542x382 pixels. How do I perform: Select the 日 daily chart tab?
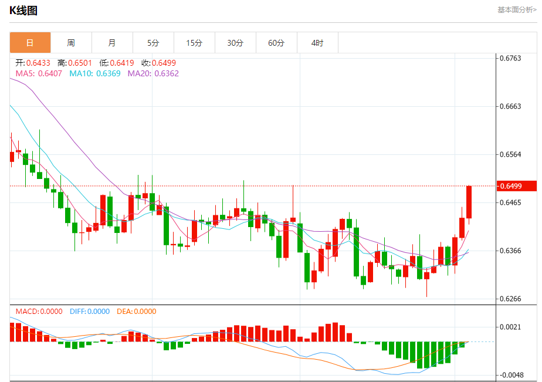pos(30,43)
